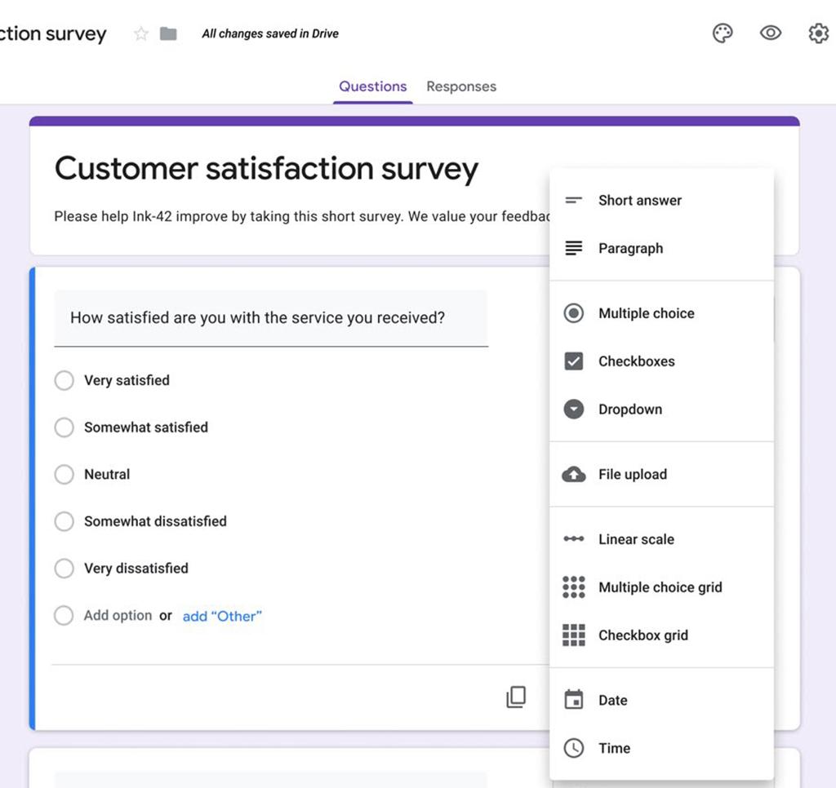This screenshot has width=836, height=788.
Task: Click the Linear scale icon
Action: tap(574, 538)
